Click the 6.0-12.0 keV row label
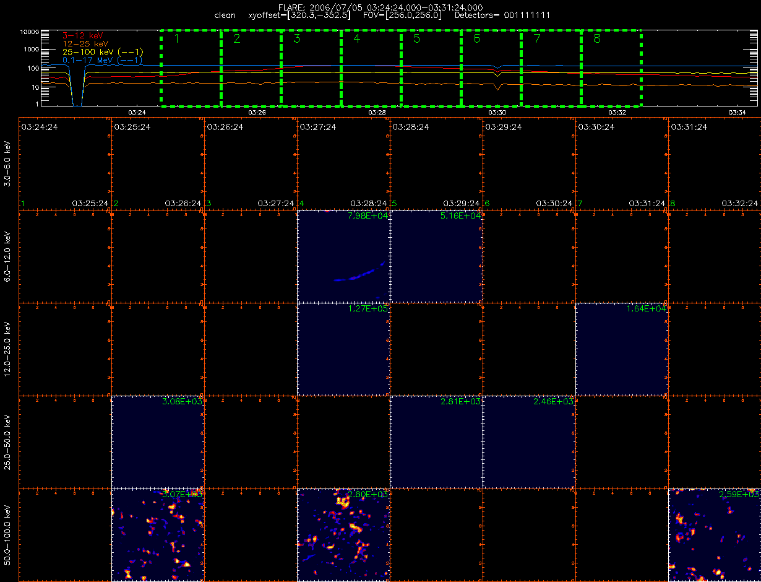 7,256
